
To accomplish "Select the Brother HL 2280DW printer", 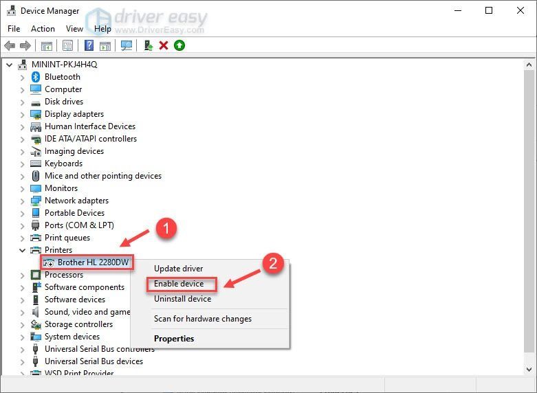I will 93,262.
